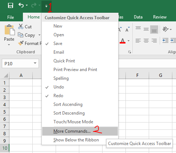Click the Save disk icon in title bar
176x153 pixels.
pos(11,5)
